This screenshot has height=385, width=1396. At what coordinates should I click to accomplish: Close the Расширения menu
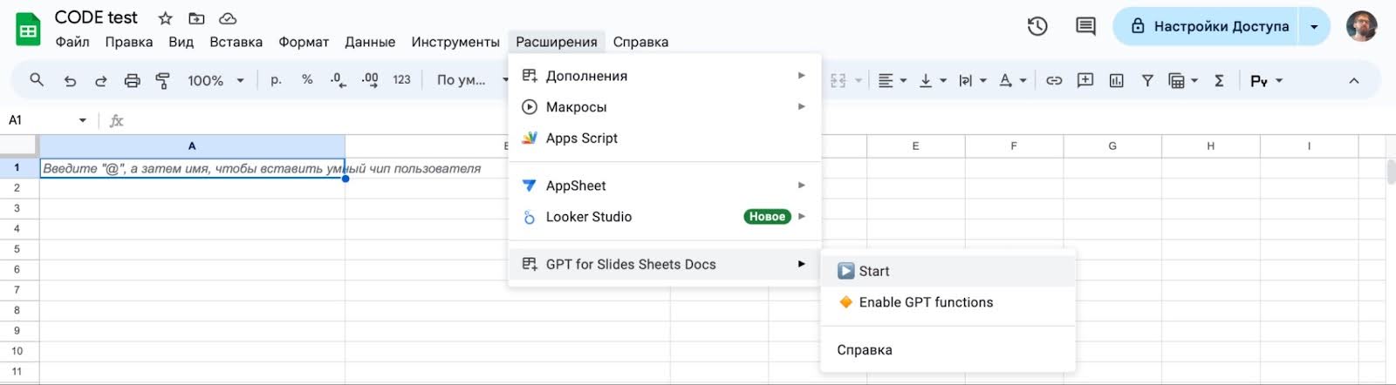tap(557, 42)
